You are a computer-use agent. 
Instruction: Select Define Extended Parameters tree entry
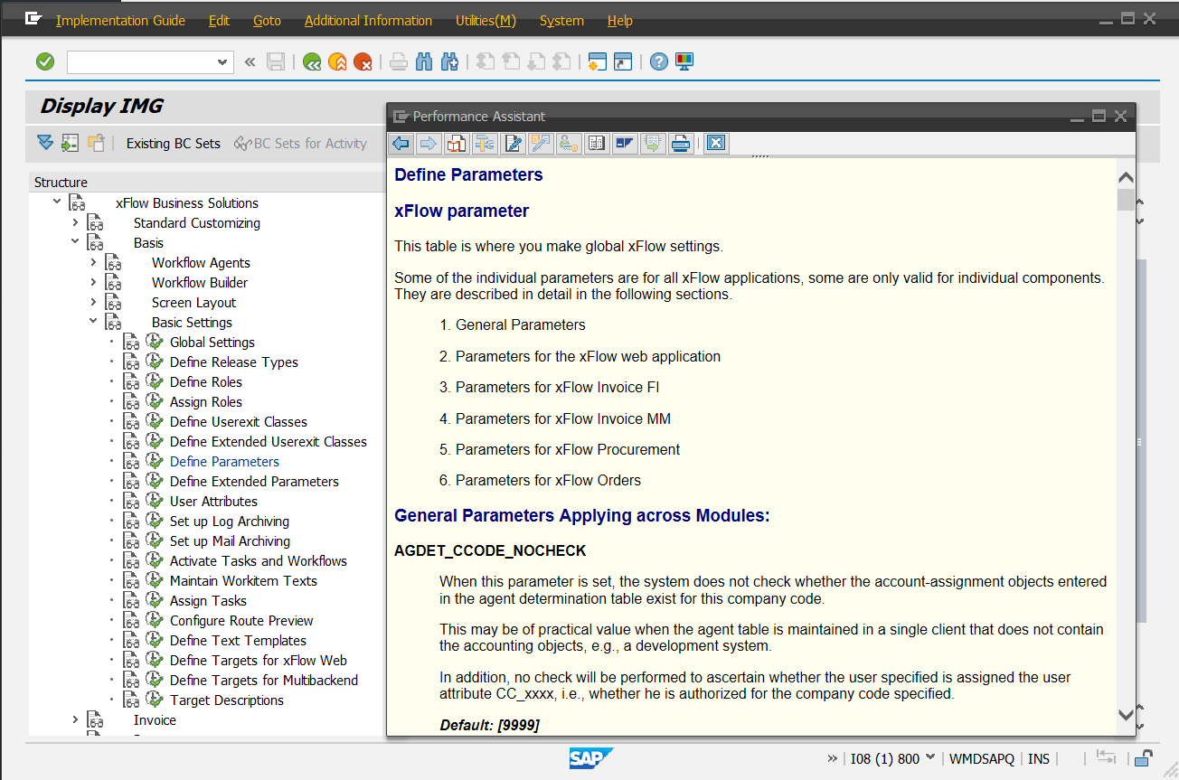click(x=254, y=481)
